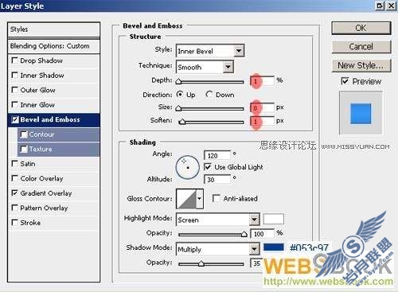The image size is (398, 292).
Task: Select the Down direction radio button
Action: point(209,95)
